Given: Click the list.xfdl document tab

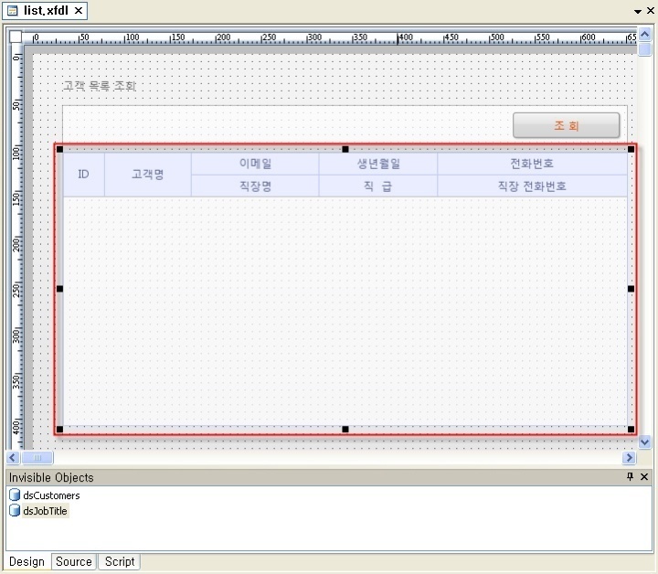Looking at the screenshot, I should coord(45,10).
